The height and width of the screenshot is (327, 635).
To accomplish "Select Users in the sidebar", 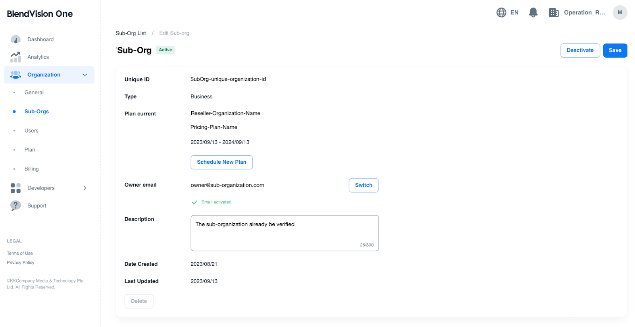I will pos(31,131).
